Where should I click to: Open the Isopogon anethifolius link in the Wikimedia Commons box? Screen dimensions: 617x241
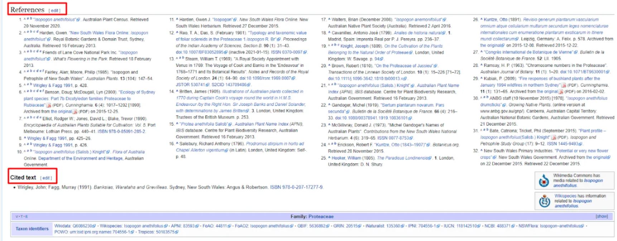click(578, 183)
